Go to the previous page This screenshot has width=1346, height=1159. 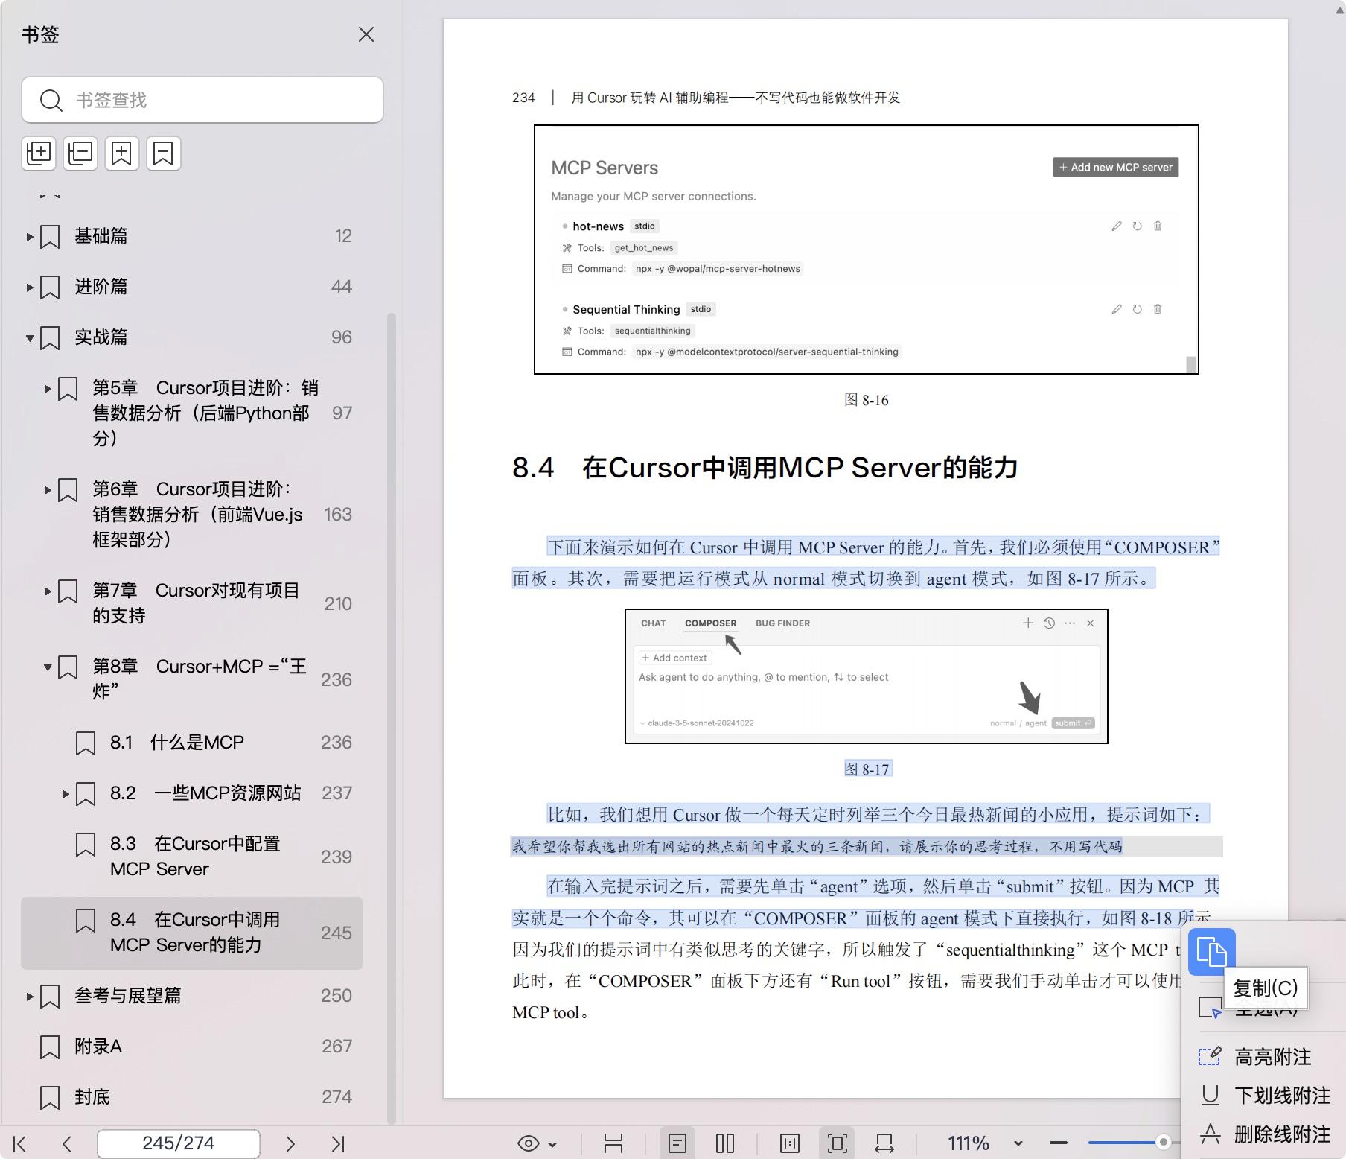(x=67, y=1143)
